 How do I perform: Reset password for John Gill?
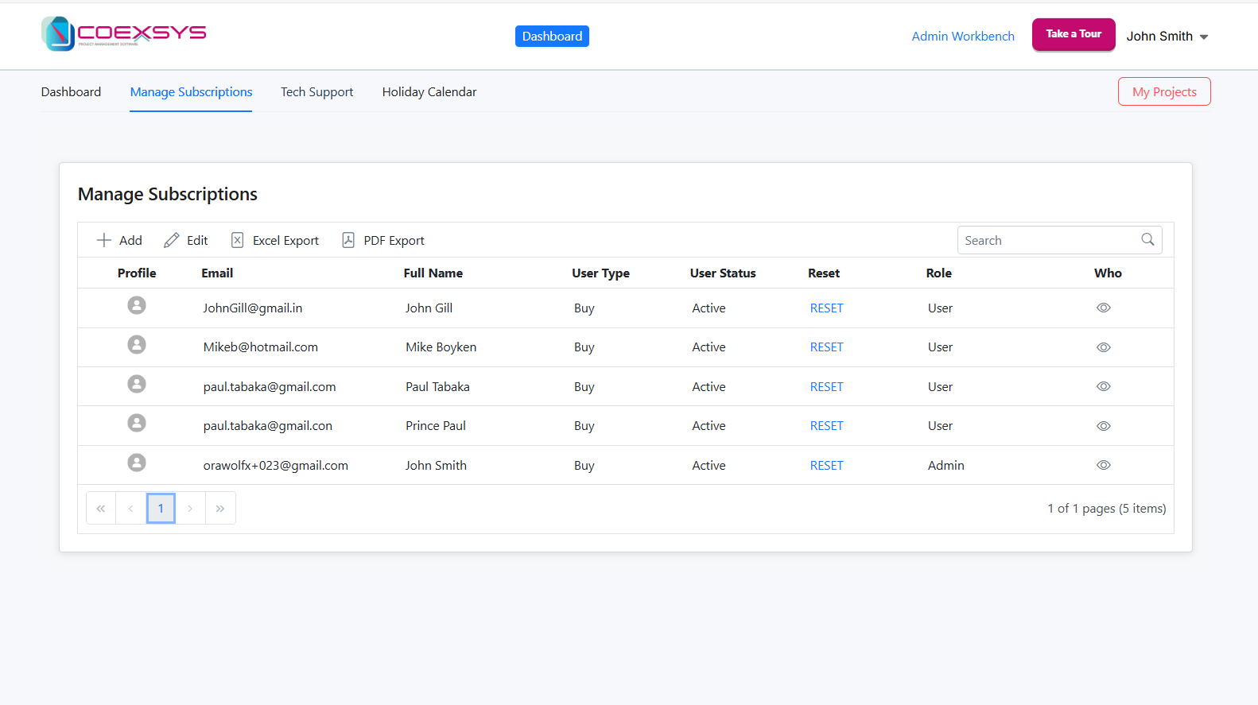tap(826, 308)
